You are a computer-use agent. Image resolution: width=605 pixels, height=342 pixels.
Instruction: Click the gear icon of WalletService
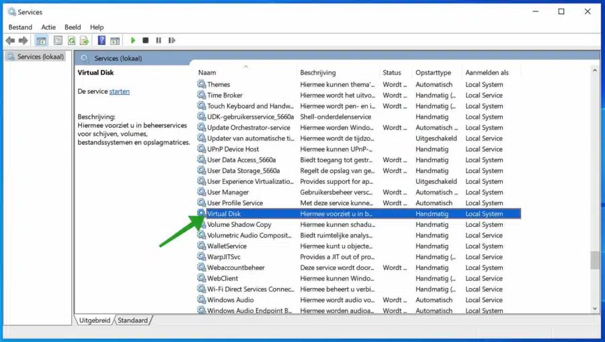pyautogui.click(x=202, y=246)
